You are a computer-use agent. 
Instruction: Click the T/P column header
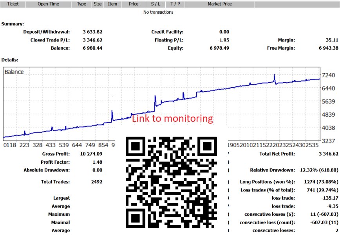pyautogui.click(x=173, y=4)
